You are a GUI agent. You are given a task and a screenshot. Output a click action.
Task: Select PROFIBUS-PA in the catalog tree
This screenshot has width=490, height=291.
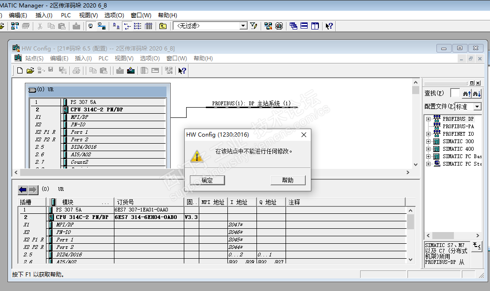pyautogui.click(x=458, y=126)
